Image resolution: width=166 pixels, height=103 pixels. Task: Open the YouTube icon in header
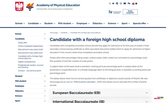pos(125,3)
